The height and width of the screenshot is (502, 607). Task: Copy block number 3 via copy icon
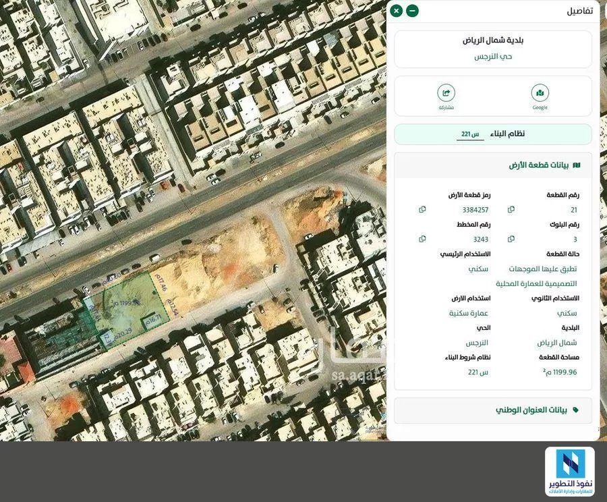511,238
